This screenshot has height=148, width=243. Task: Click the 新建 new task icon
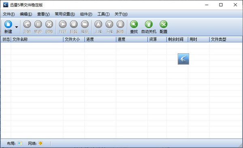coord(8,24)
